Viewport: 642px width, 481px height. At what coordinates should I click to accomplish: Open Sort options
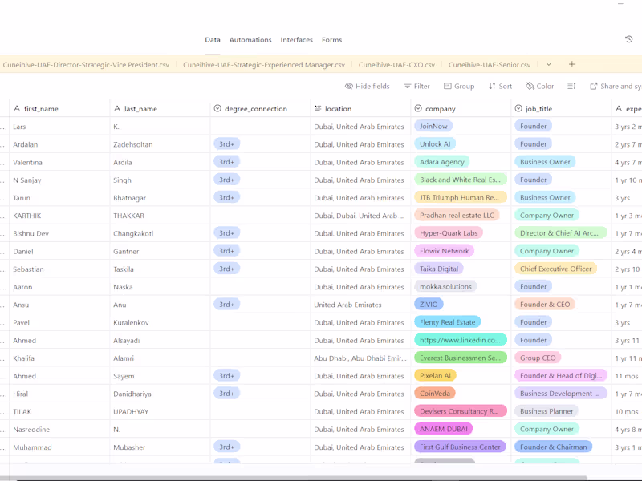[x=500, y=86]
